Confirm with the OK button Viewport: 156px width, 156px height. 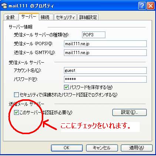click(67, 148)
